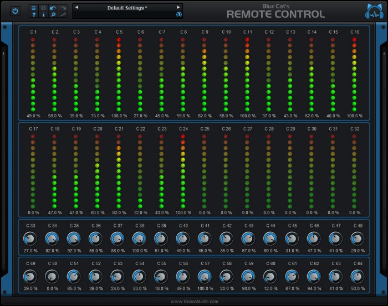
Task: Click the undo arrow icon
Action: pyautogui.click(x=53, y=8)
